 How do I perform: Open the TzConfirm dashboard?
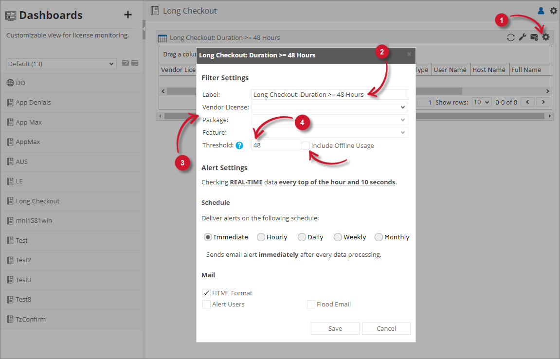pyautogui.click(x=72, y=319)
